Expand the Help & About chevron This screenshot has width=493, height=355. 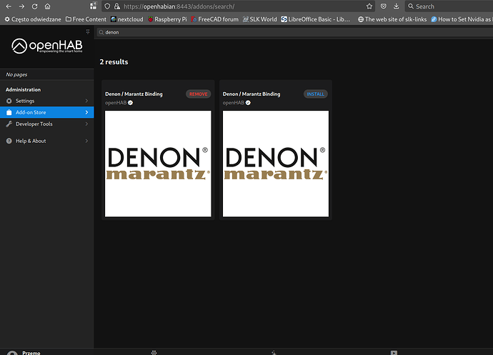click(86, 141)
